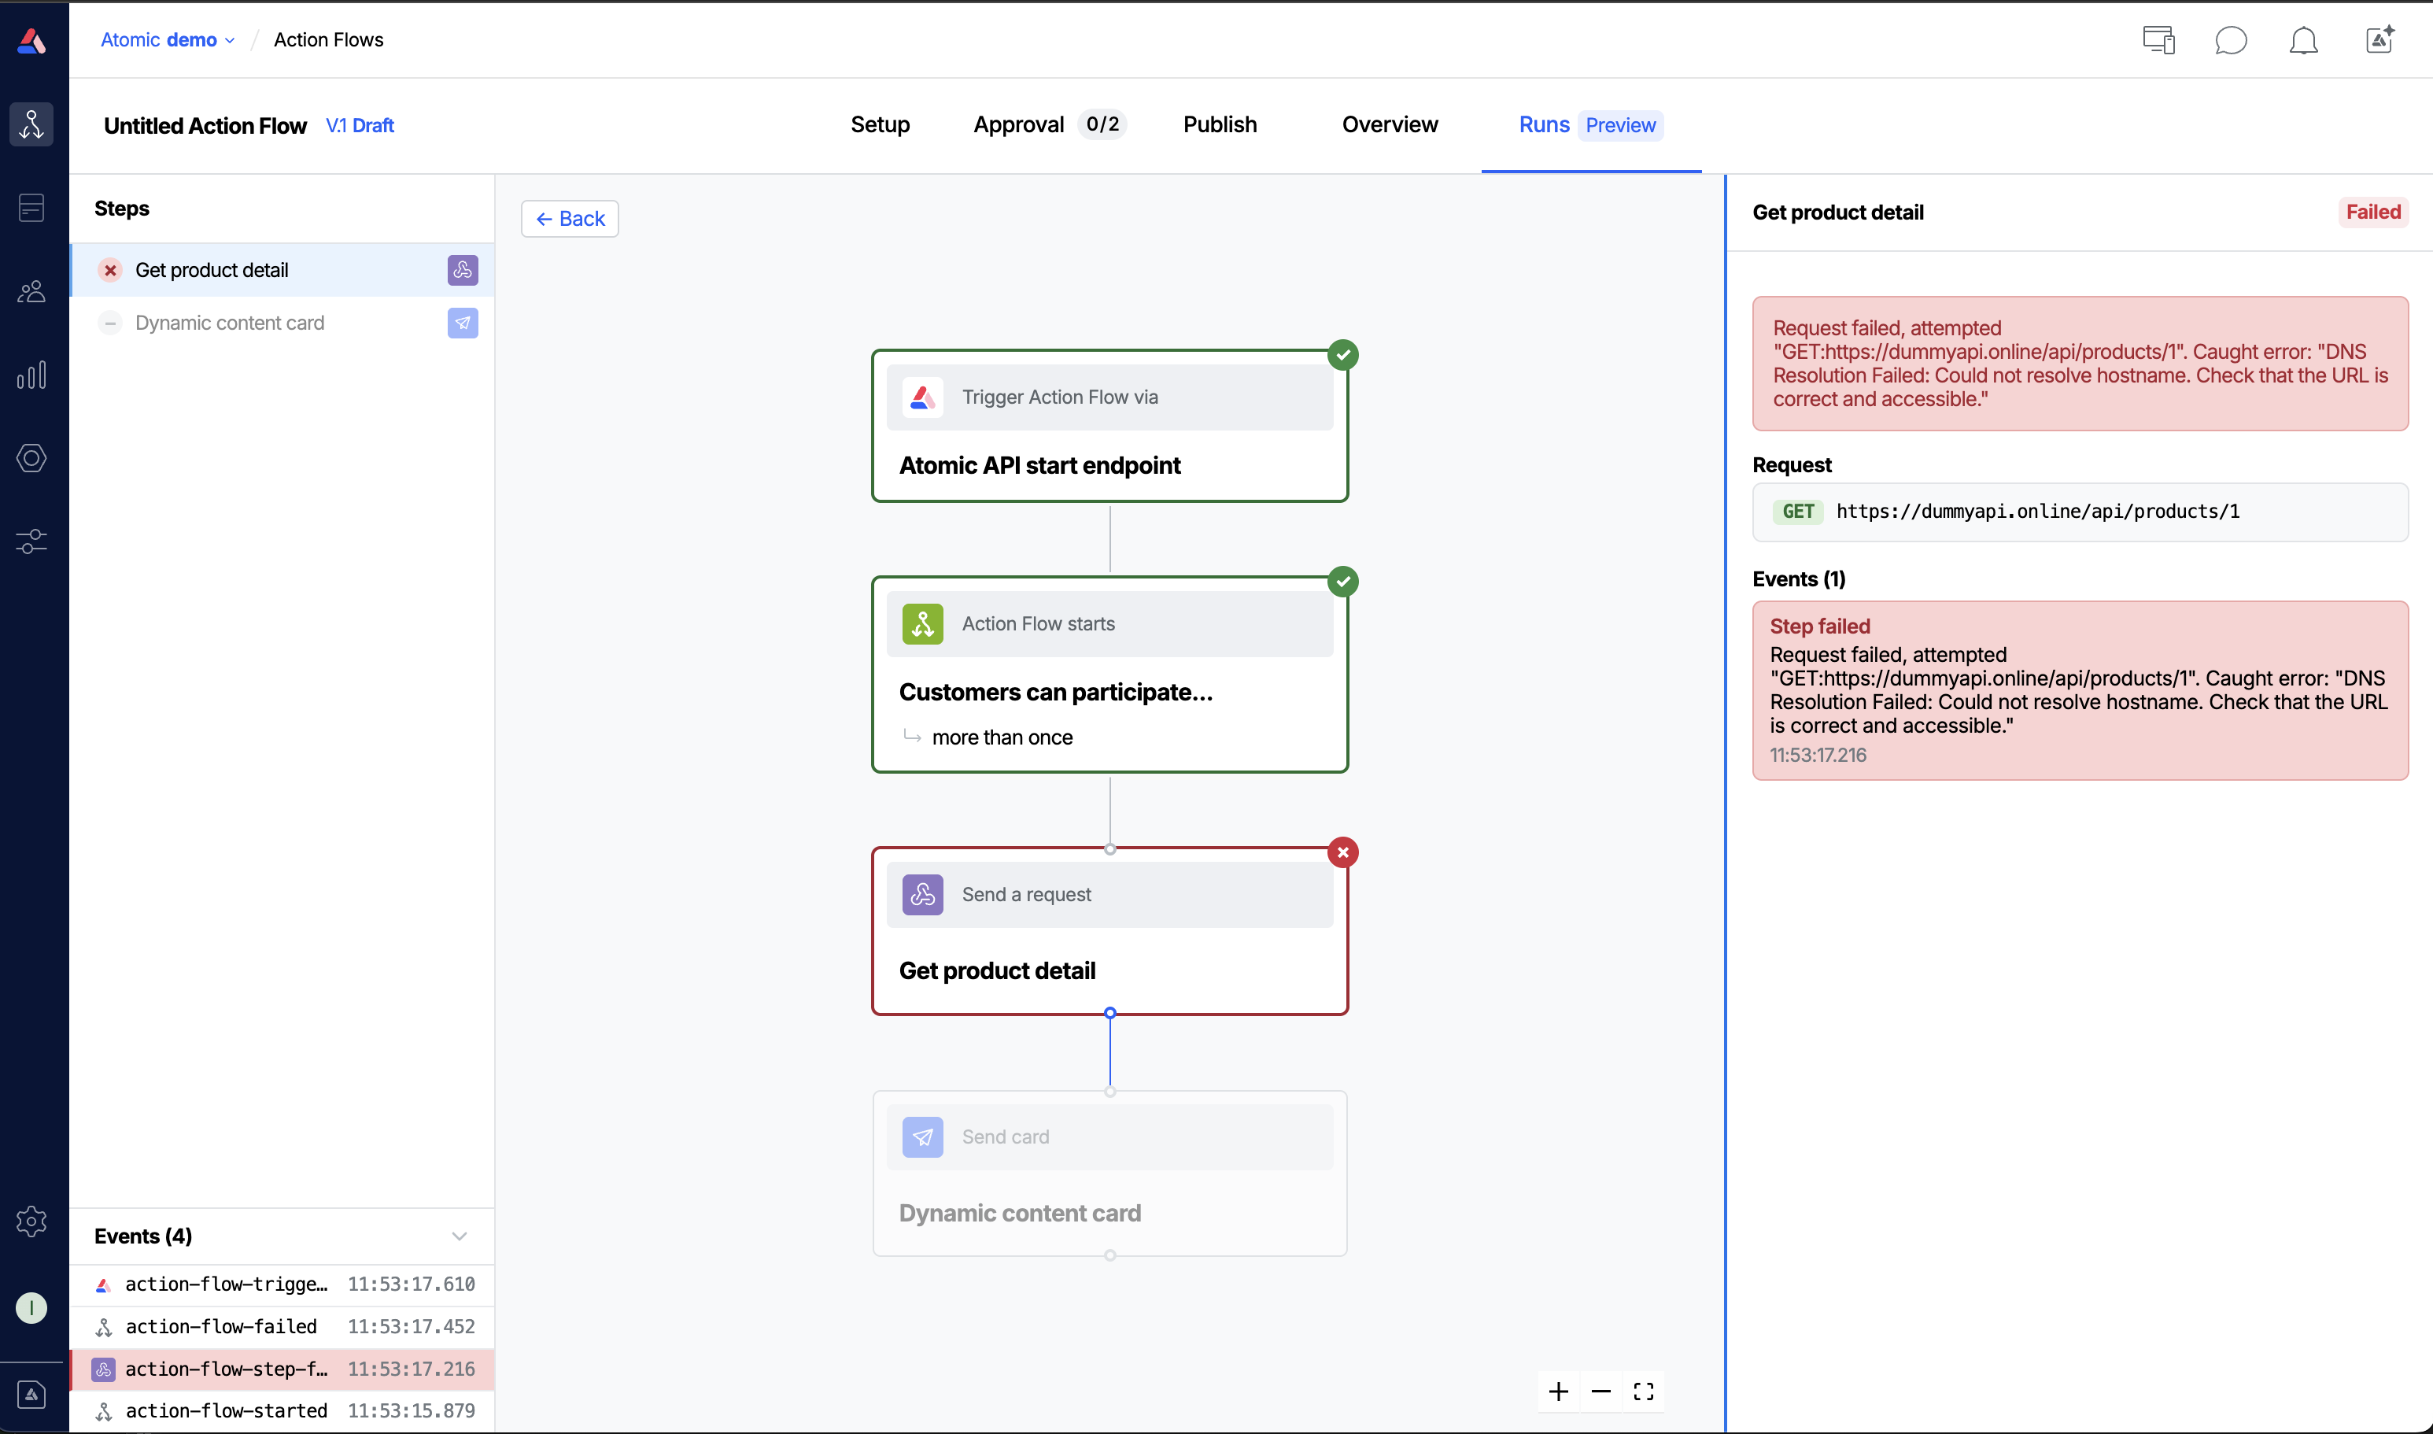Click the Back button
The height and width of the screenshot is (1434, 2433).
570,218
